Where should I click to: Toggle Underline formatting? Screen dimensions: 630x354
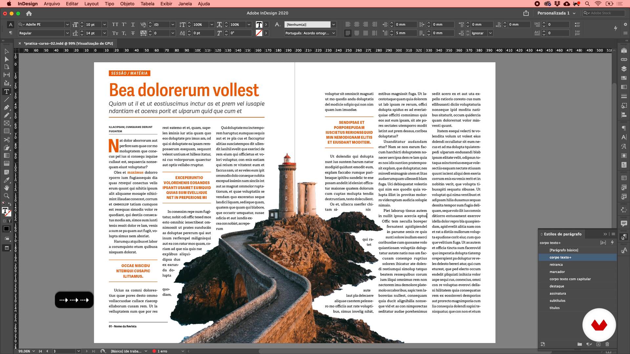[x=133, y=25]
